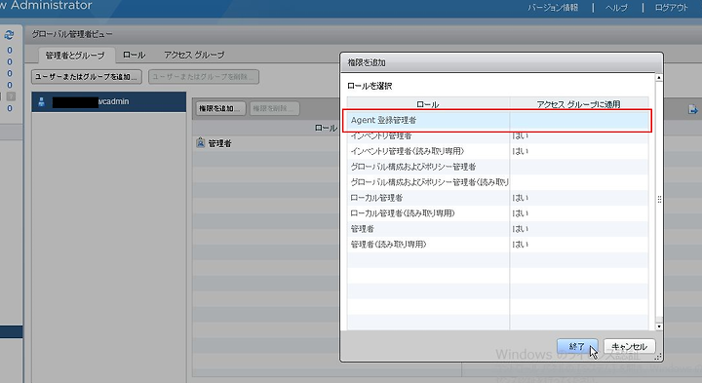Click the user icon beside wcadmin

[41, 101]
